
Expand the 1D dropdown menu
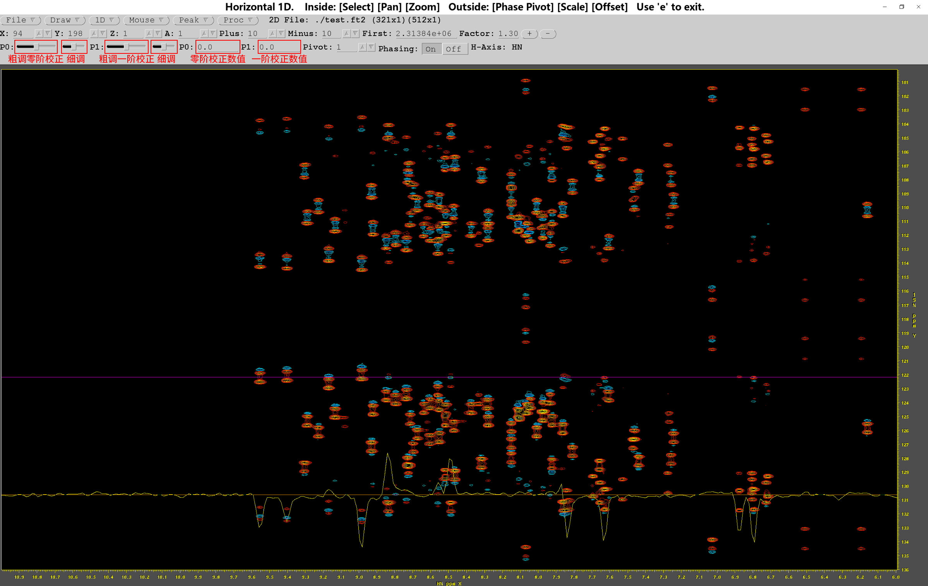click(104, 20)
